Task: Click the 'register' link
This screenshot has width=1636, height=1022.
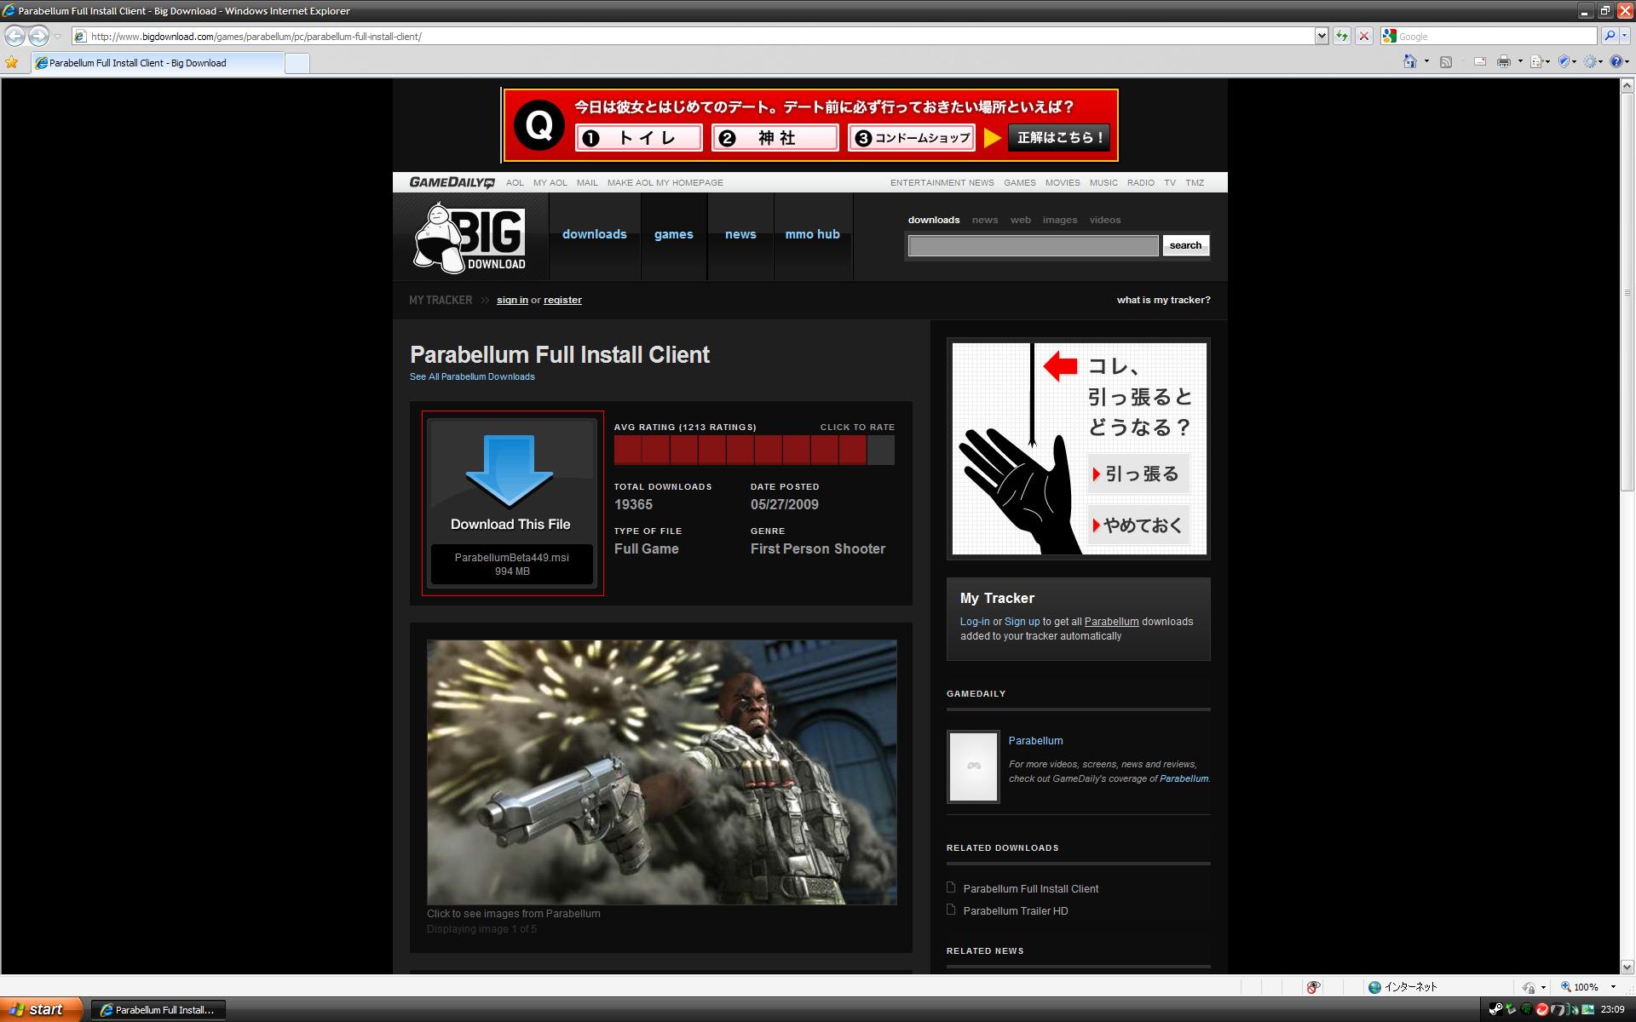Action: click(562, 300)
